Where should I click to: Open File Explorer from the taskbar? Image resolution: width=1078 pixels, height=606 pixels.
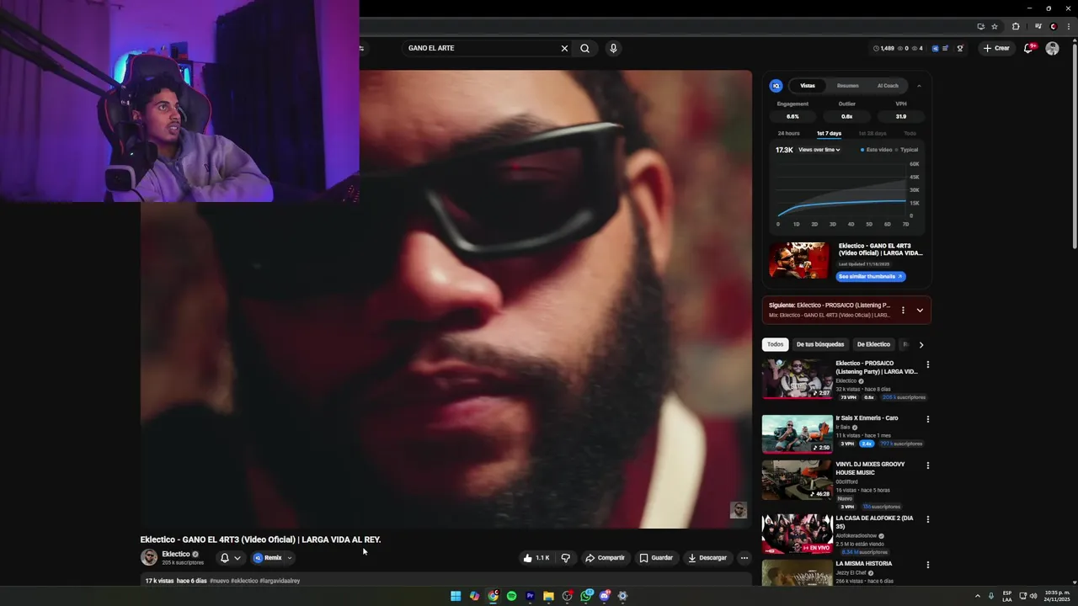tap(548, 596)
